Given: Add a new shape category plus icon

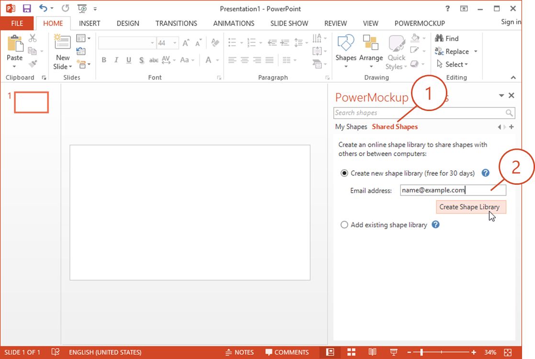Looking at the screenshot, I should [x=511, y=127].
